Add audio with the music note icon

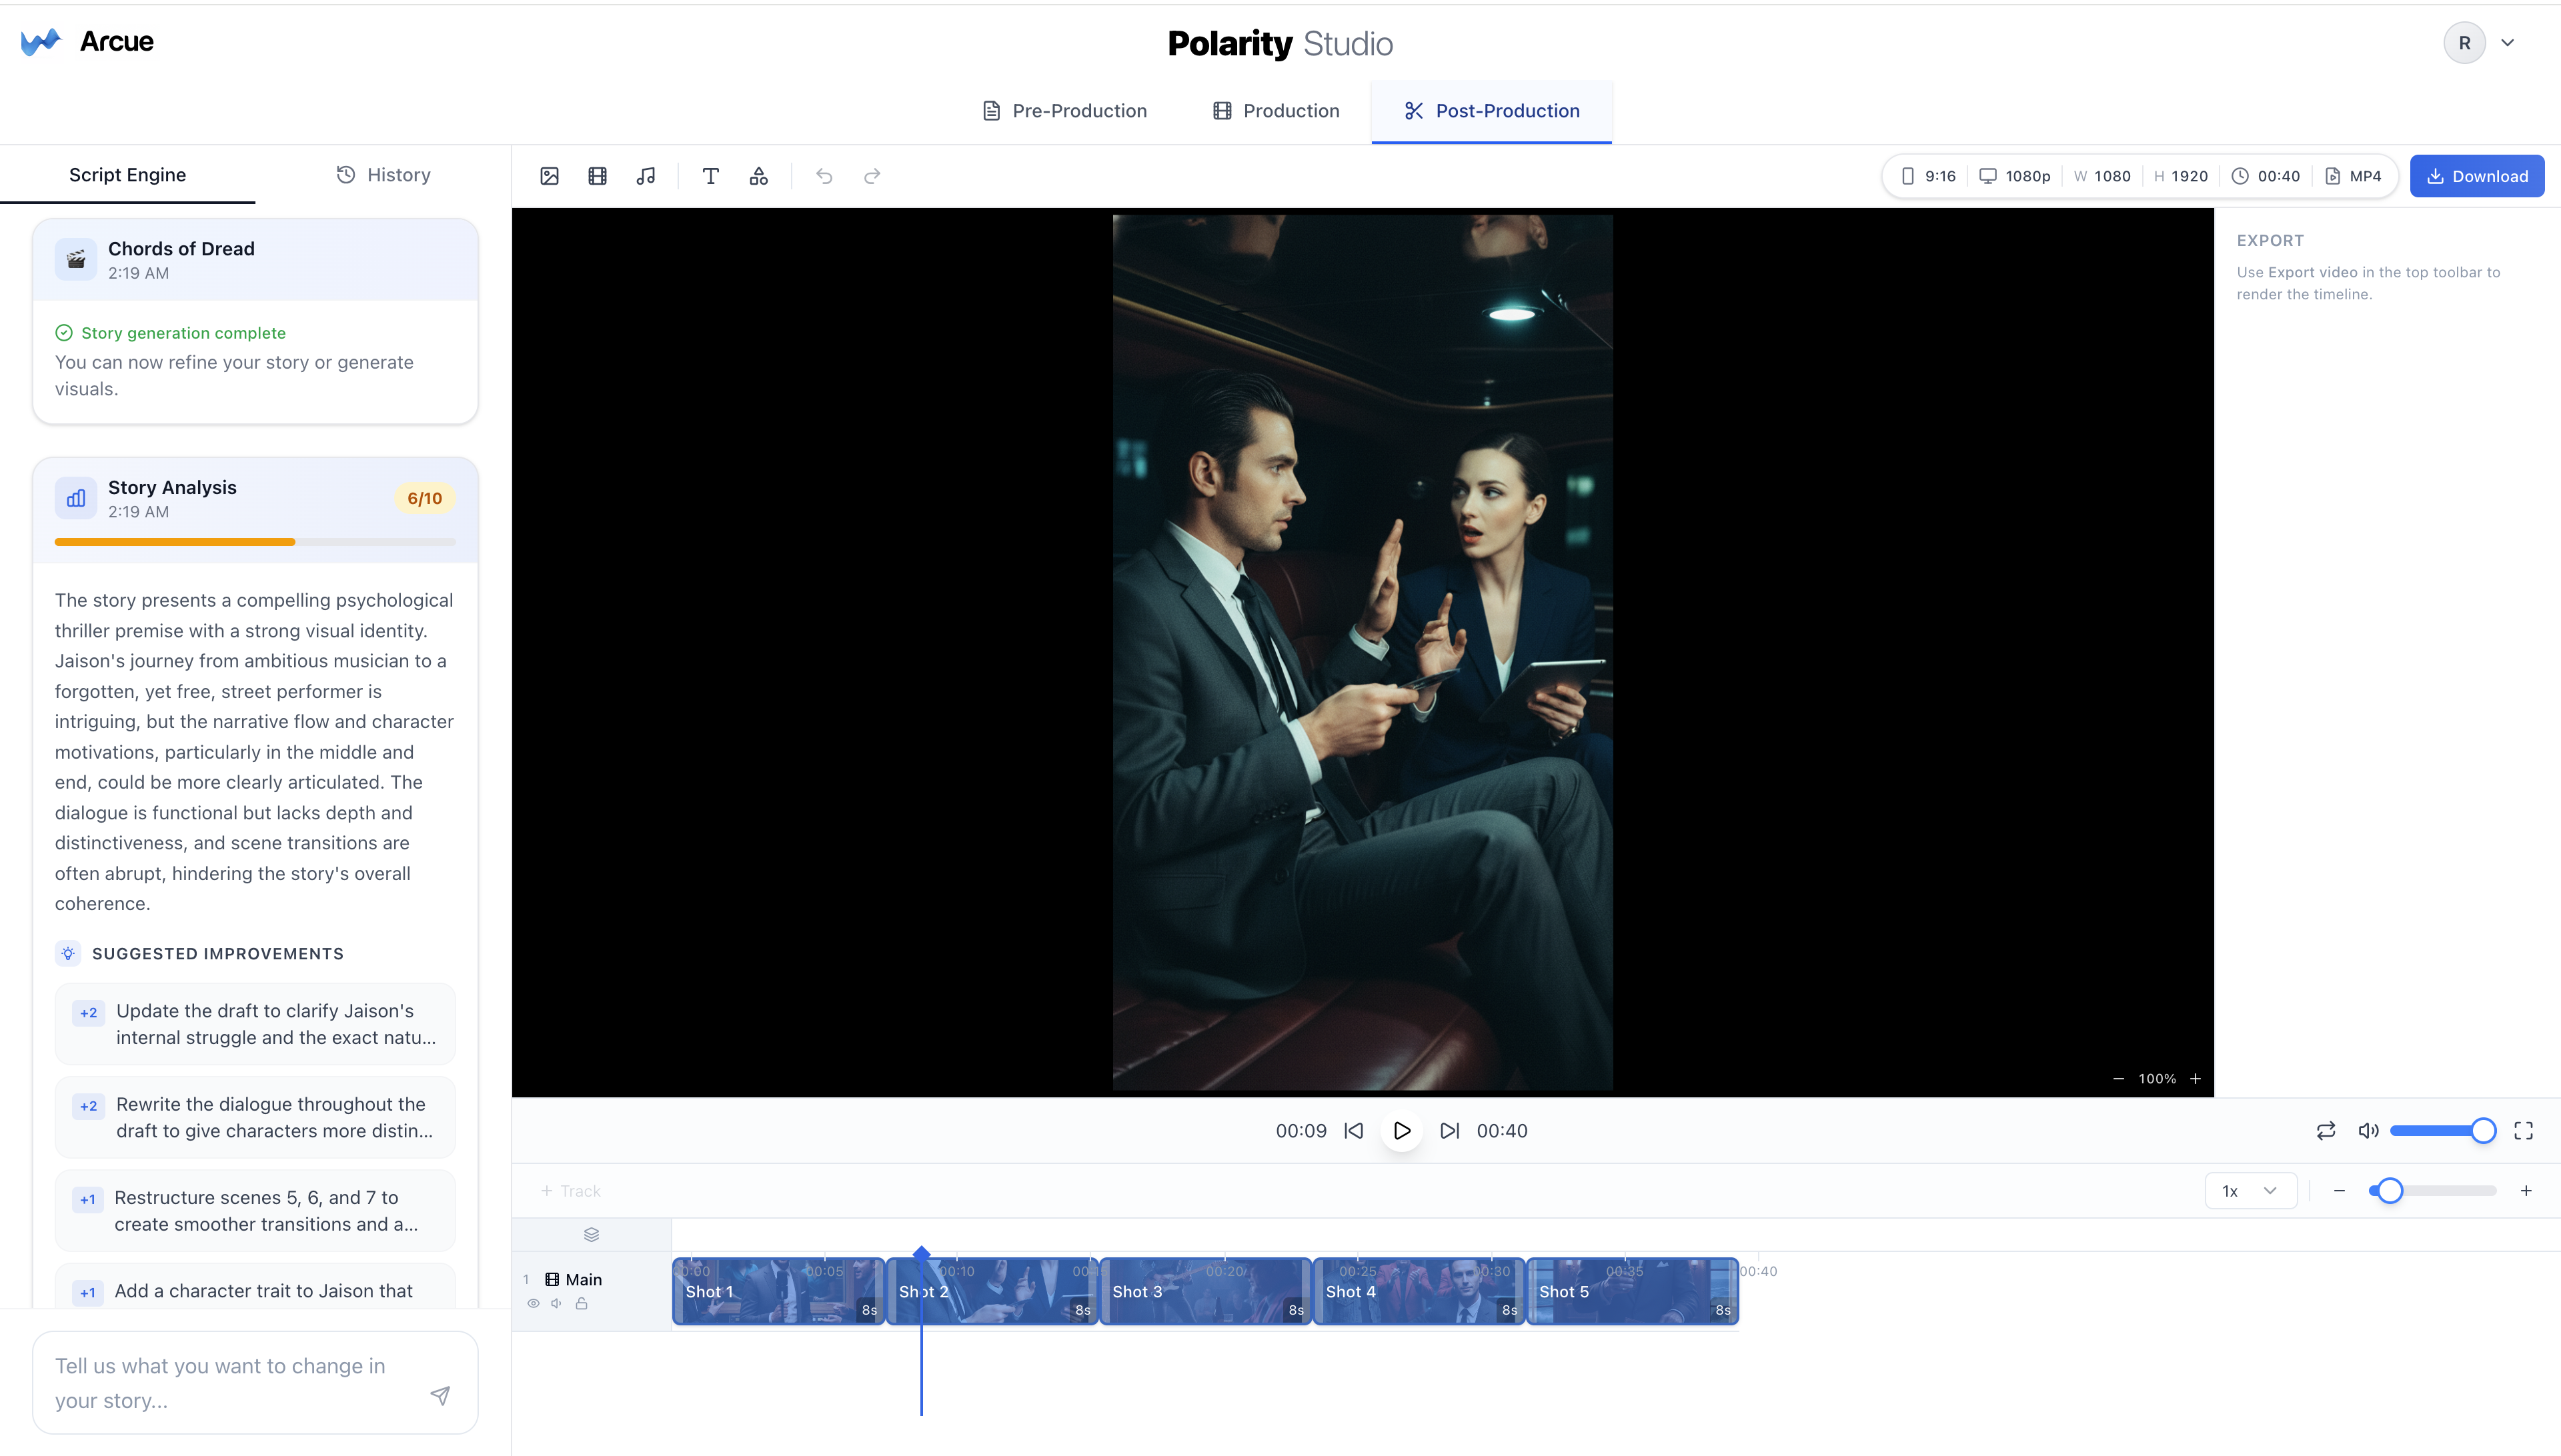646,176
